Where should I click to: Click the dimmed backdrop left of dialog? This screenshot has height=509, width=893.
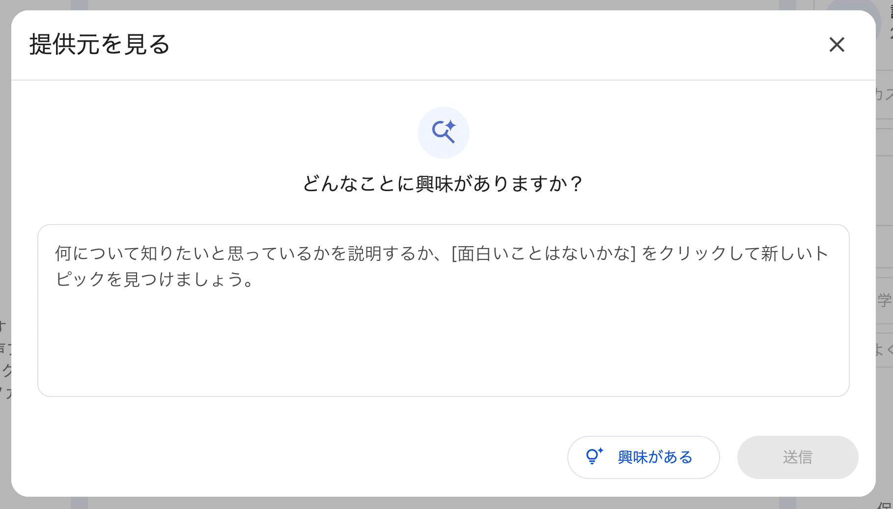tap(5, 197)
